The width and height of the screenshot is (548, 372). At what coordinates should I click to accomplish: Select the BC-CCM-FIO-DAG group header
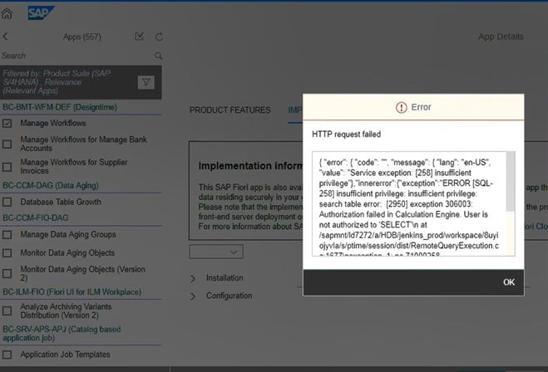(36, 218)
